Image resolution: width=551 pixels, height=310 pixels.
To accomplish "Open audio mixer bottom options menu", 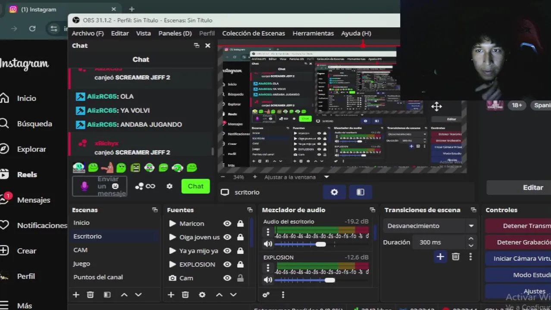I will [x=283, y=294].
